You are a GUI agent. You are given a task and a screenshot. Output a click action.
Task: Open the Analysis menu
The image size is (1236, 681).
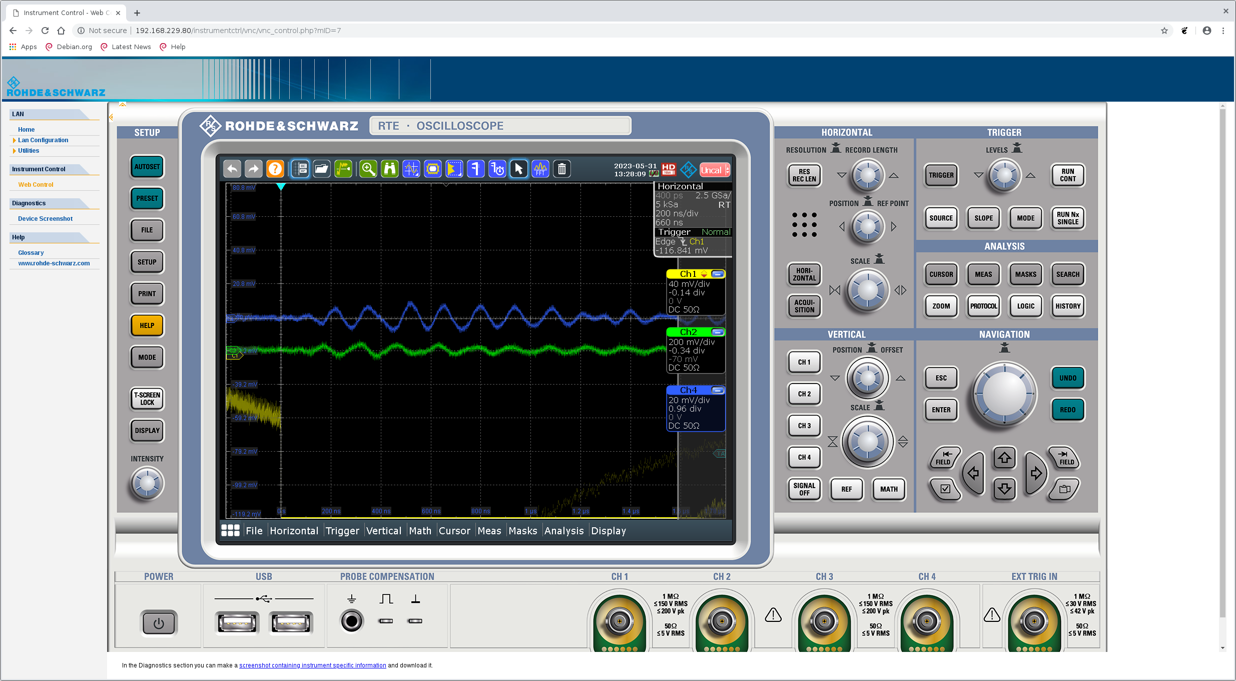[x=564, y=531]
